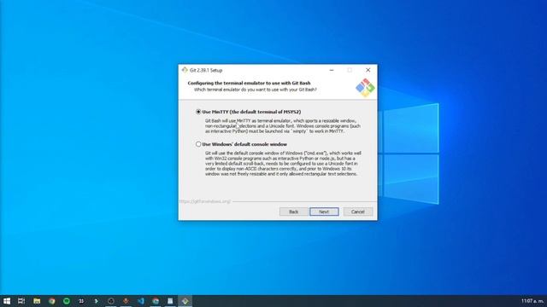547x307 pixels.
Task: Open the gitforwindows.org link
Action: [x=205, y=201]
